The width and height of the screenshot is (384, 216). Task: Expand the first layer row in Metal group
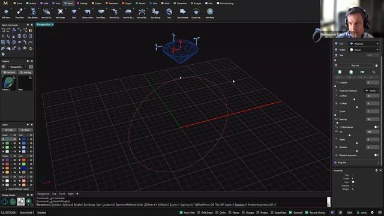[3, 139]
